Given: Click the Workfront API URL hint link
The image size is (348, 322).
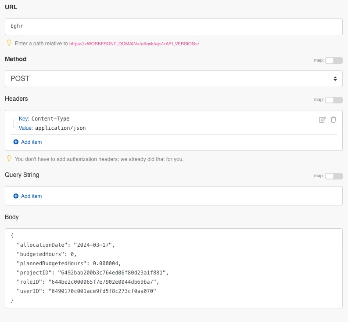Looking at the screenshot, I should click(134, 44).
